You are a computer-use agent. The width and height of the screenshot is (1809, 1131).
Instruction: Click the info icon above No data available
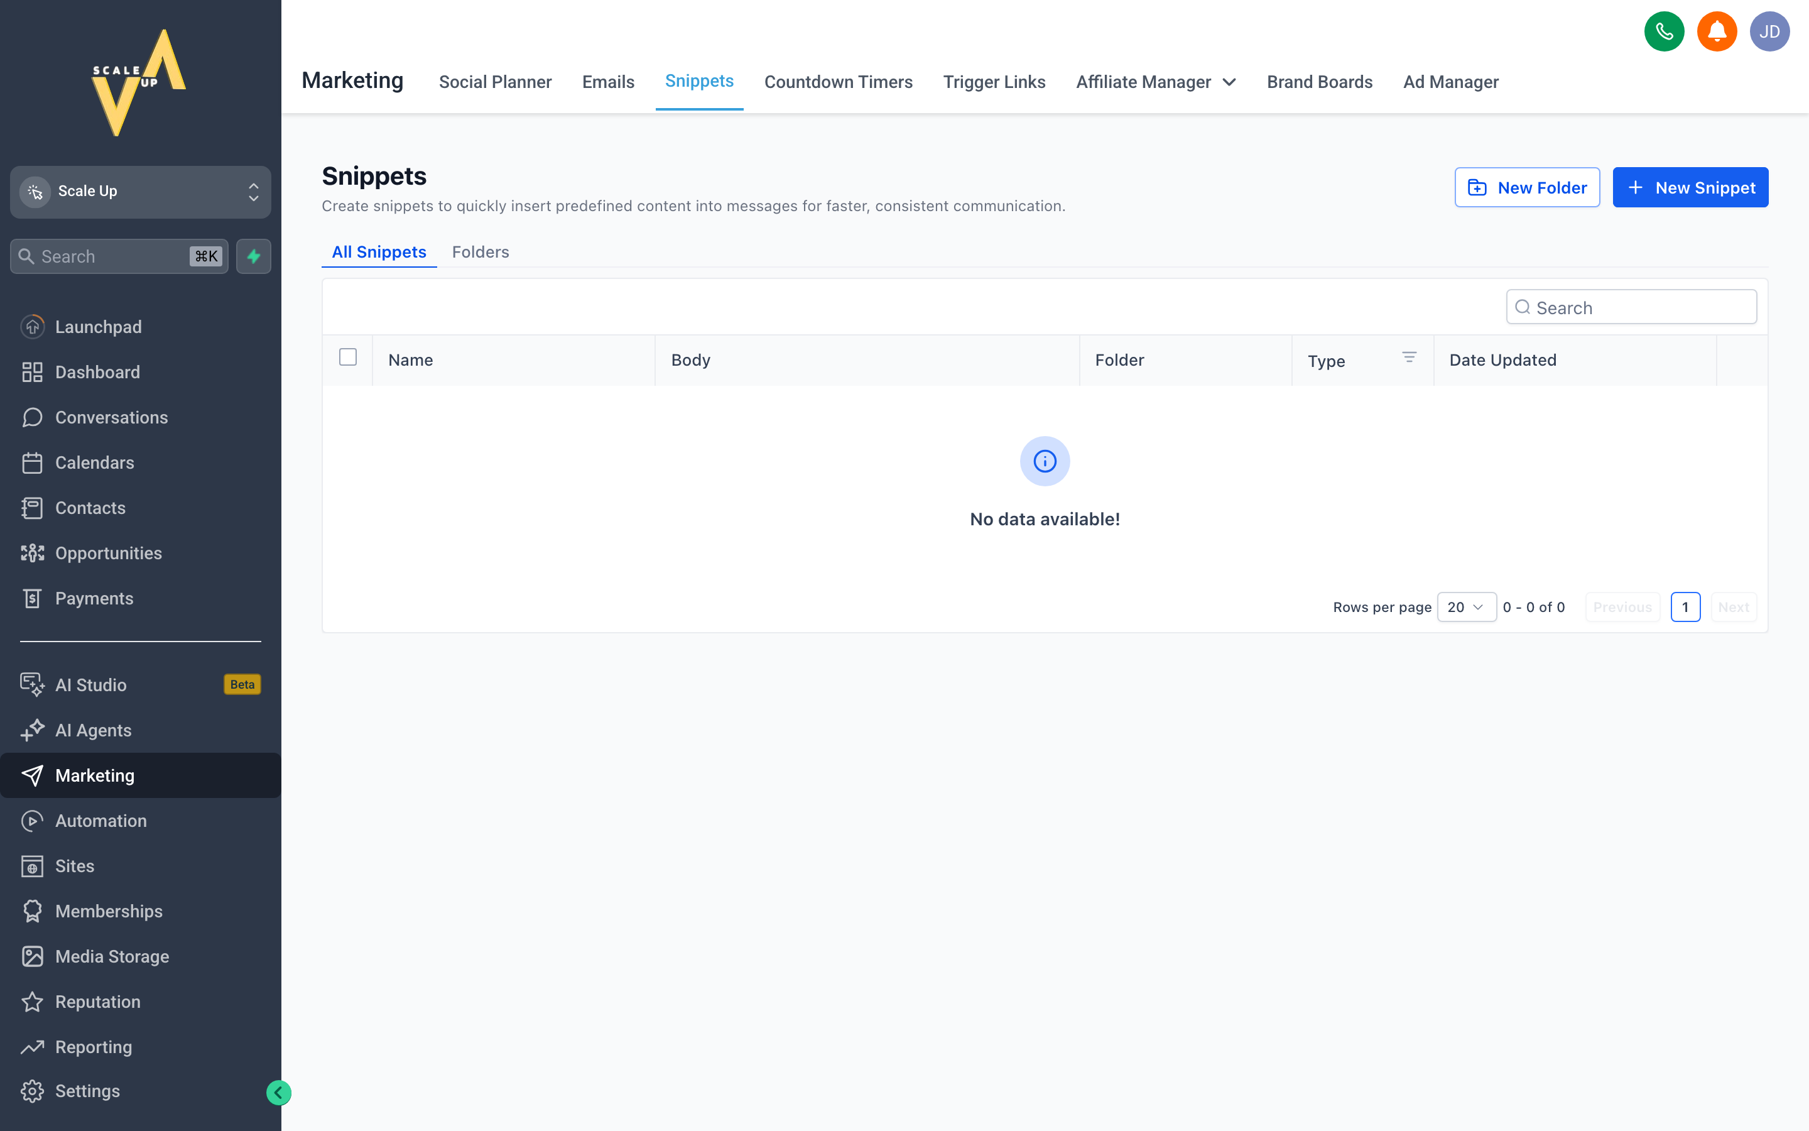tap(1045, 462)
